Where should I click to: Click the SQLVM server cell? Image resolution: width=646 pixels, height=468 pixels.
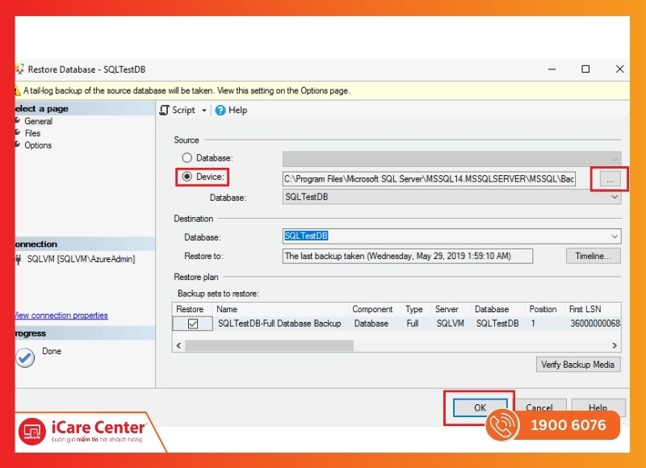(x=451, y=324)
